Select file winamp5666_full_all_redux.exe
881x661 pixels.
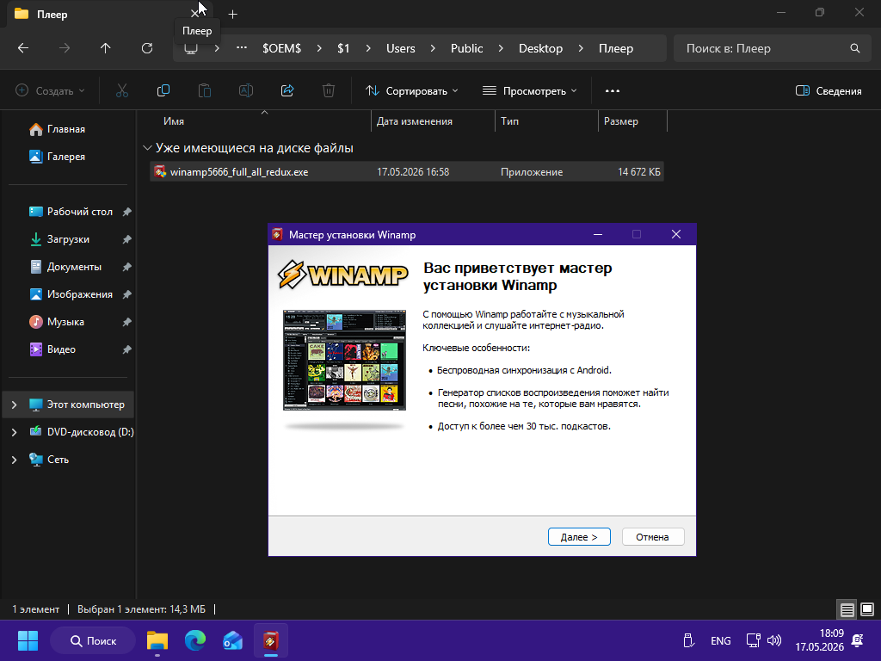(x=407, y=172)
